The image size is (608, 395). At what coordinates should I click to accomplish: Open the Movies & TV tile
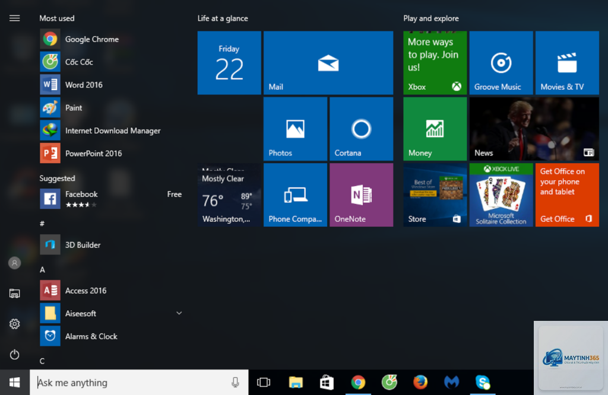(x=567, y=63)
